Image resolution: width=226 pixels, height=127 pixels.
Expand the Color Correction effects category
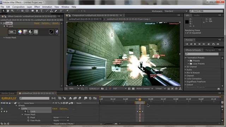pyautogui.click(x=185, y=79)
